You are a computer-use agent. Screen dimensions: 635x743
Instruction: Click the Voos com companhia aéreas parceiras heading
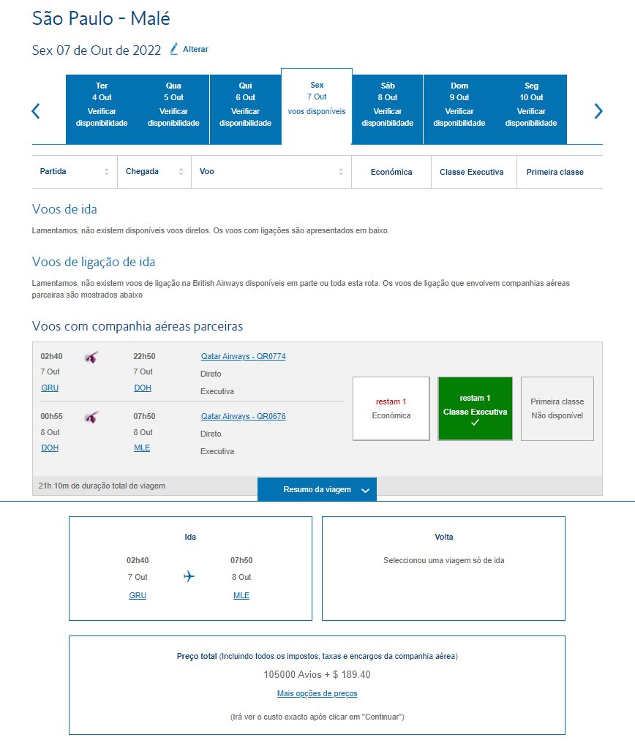point(138,326)
